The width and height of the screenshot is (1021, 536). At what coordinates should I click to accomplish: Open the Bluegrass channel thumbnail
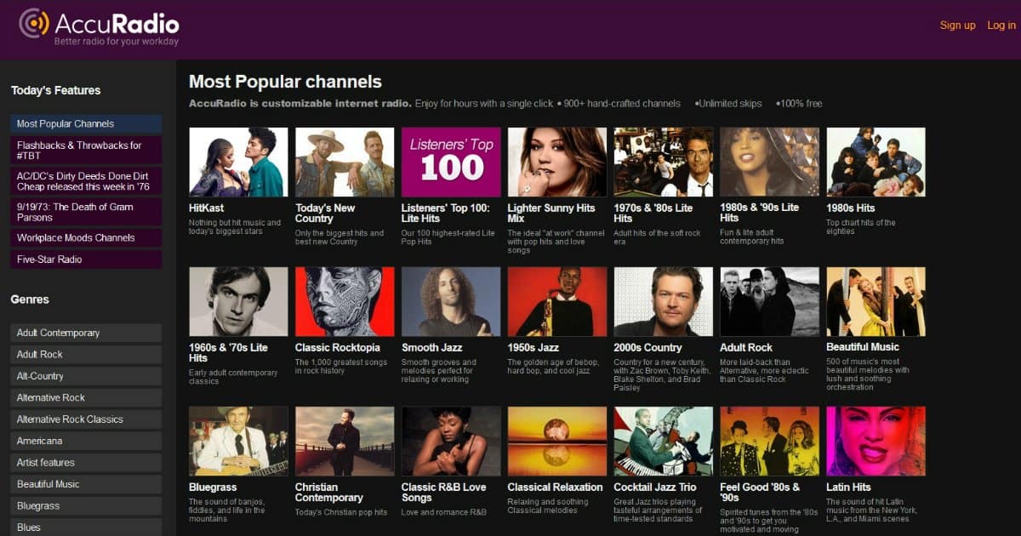point(238,441)
